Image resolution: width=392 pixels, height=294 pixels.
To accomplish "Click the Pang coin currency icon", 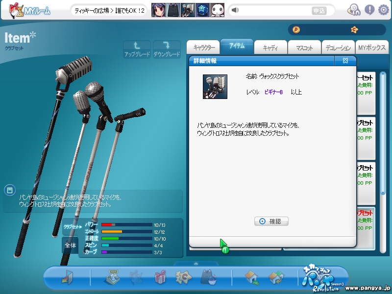I will pyautogui.click(x=296, y=30).
